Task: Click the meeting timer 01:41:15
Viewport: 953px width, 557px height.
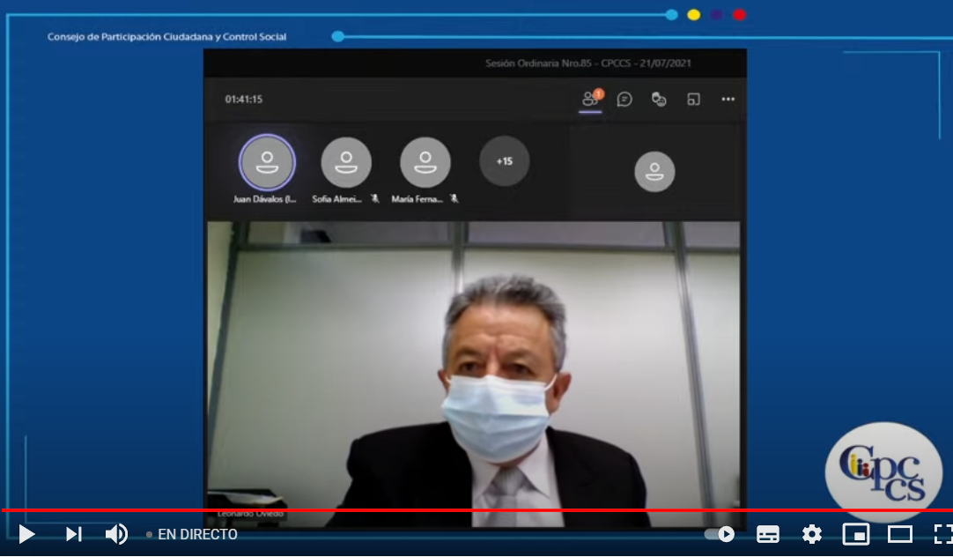Action: (x=244, y=99)
